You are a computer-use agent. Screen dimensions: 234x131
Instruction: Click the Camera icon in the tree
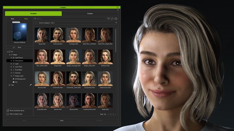click(14, 73)
